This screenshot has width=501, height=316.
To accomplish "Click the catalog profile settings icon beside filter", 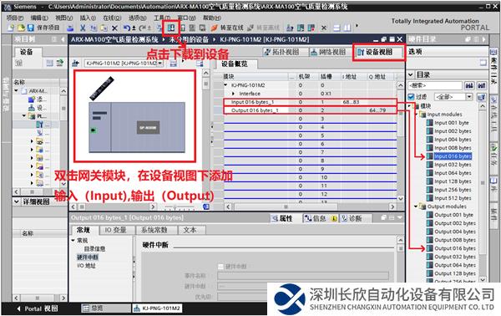I will click(482, 97).
